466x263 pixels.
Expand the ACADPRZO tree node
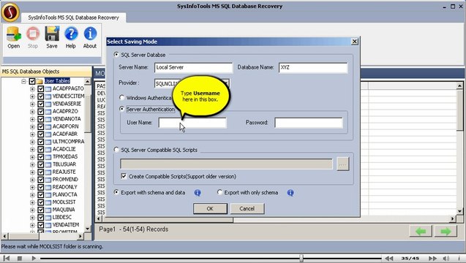[32, 112]
